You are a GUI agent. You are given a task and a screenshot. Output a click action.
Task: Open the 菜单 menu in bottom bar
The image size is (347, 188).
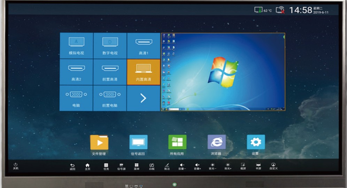point(137,166)
